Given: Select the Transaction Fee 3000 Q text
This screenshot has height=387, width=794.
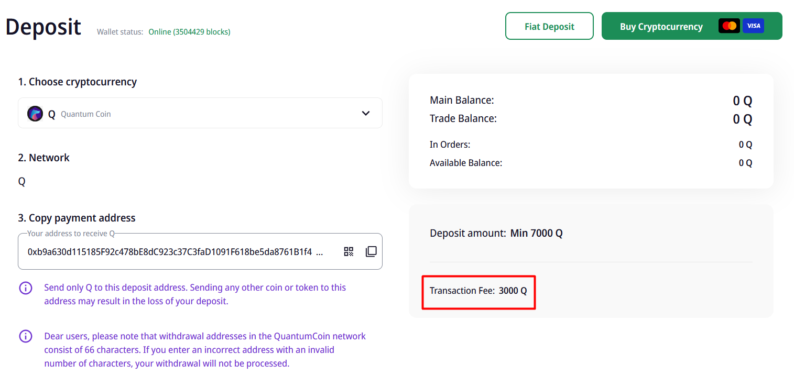Looking at the screenshot, I should click(x=478, y=291).
